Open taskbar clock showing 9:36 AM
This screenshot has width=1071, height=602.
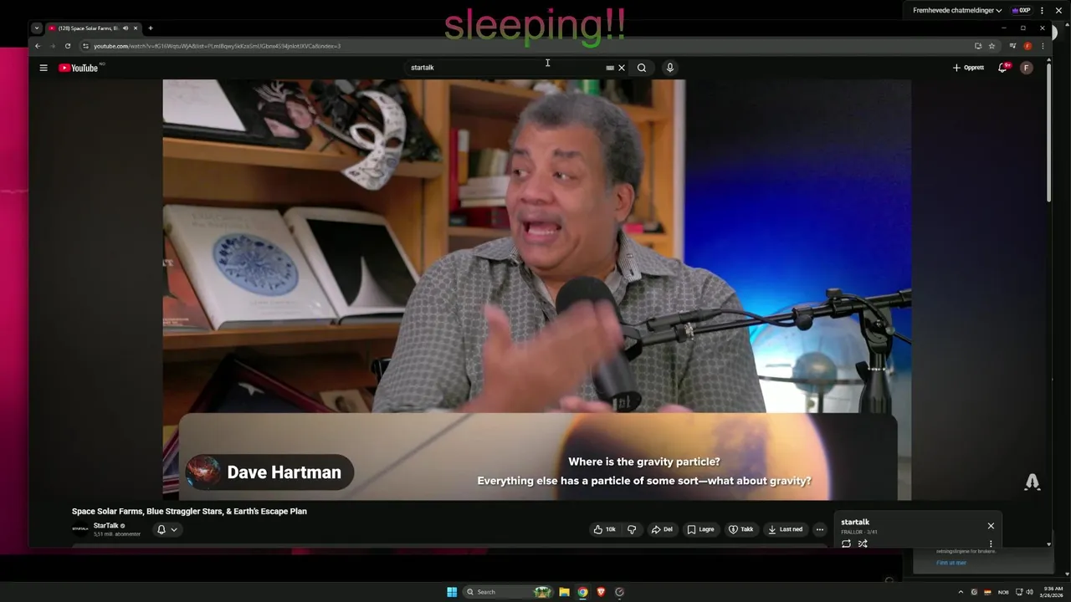pos(1053,592)
